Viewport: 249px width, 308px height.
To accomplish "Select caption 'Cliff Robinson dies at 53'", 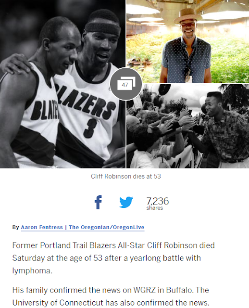I will [126, 176].
